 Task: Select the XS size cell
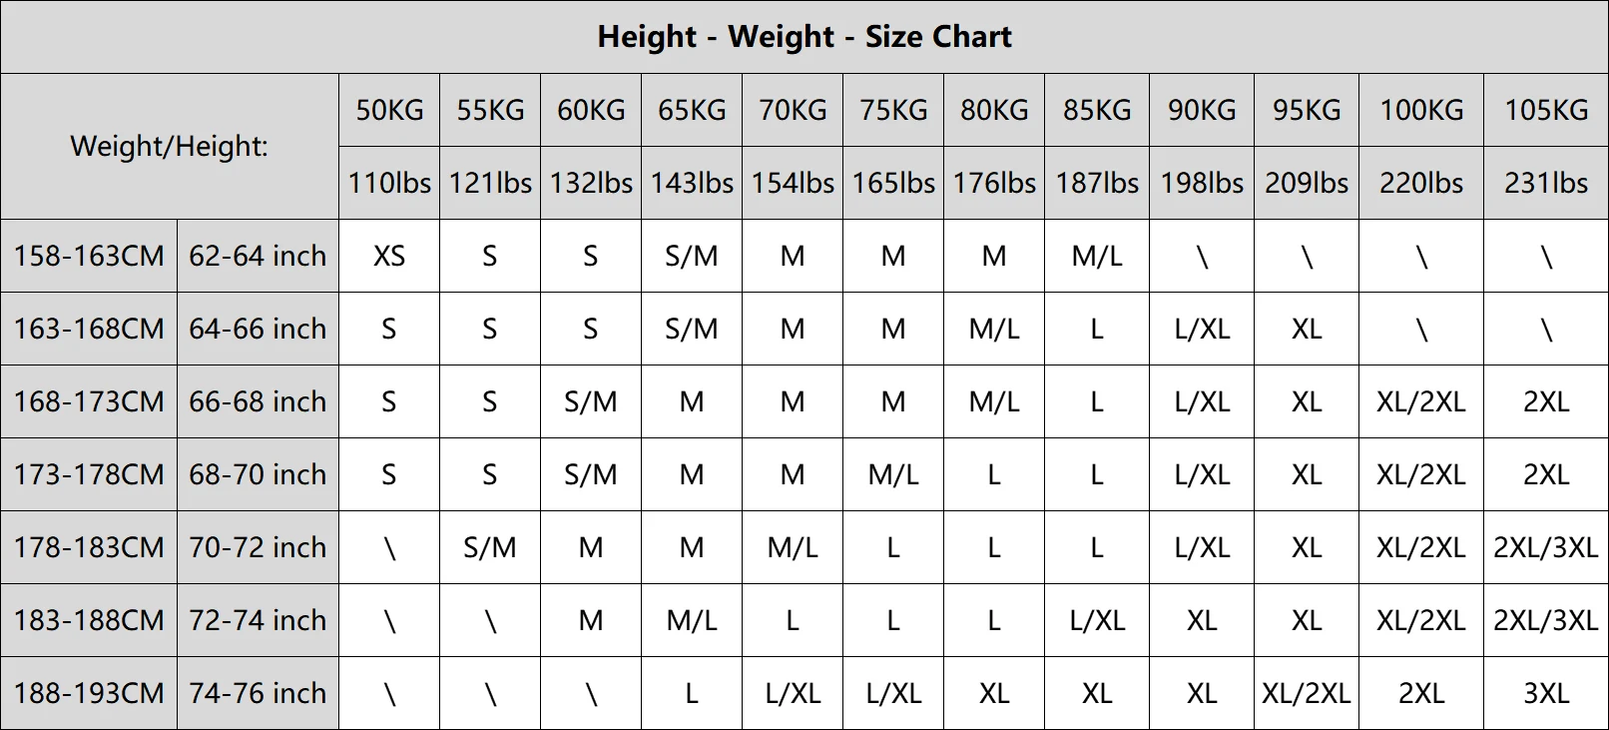[389, 256]
